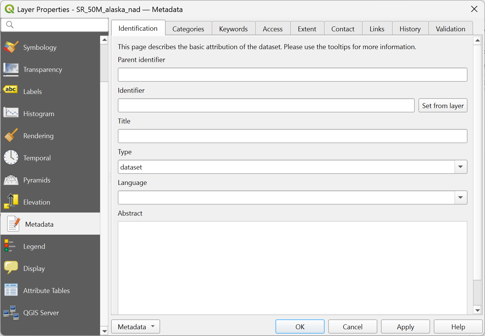Expand the Language combo box

(x=460, y=197)
